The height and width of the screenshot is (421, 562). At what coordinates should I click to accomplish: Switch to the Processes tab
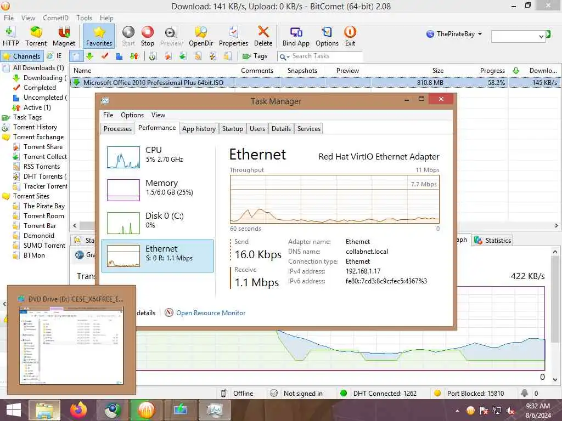pyautogui.click(x=117, y=128)
